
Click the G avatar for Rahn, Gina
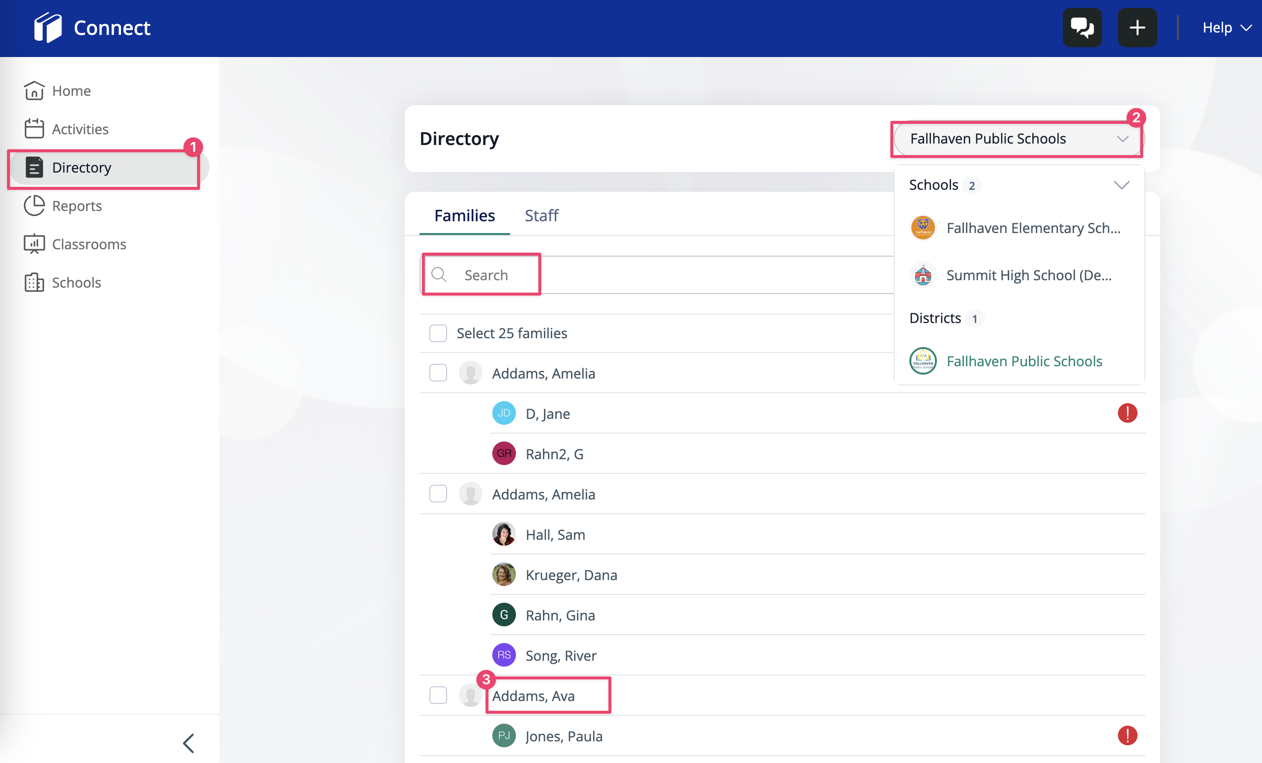[504, 615]
